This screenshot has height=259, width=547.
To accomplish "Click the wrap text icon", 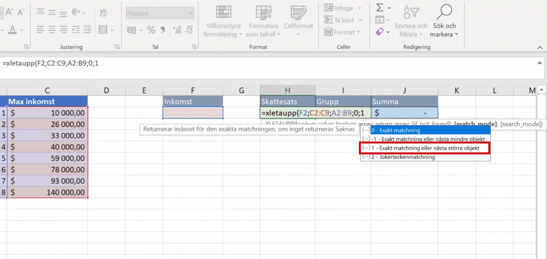I will click(x=103, y=12).
